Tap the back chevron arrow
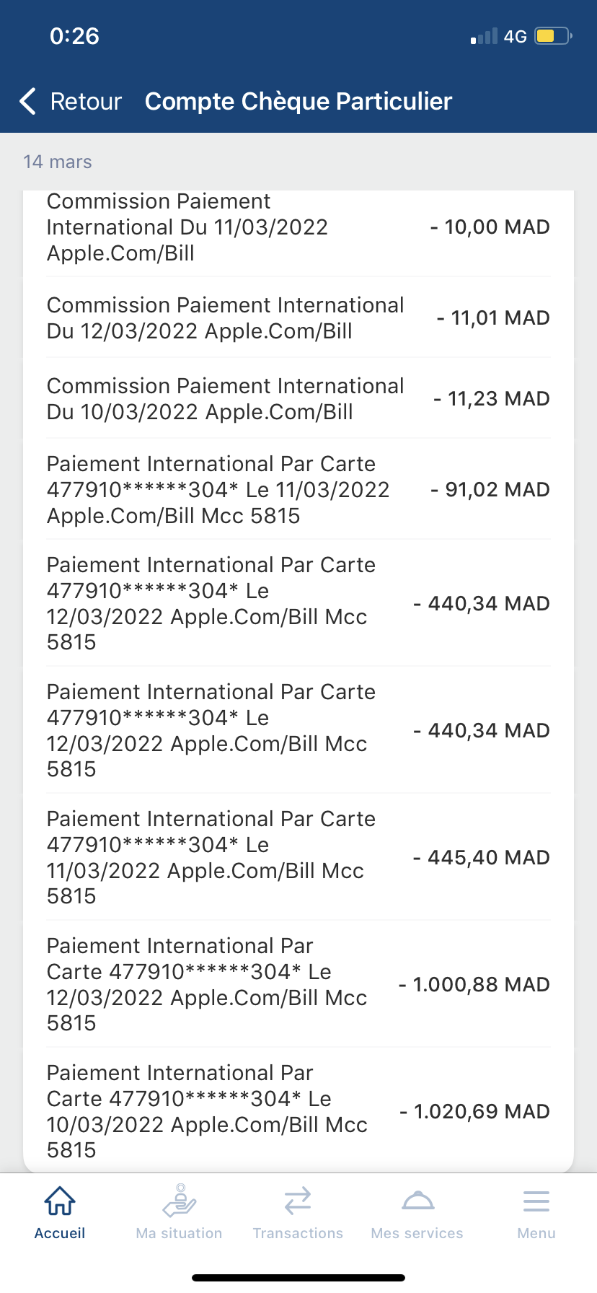The image size is (597, 1293). (28, 102)
